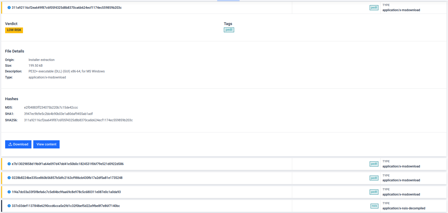Toggle the pedll tag on the e7b13029858 file row
448x213 pixels.
374,164
